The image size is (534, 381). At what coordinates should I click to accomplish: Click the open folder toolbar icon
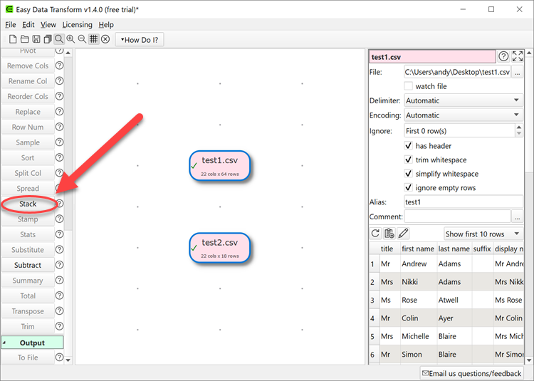click(x=24, y=40)
